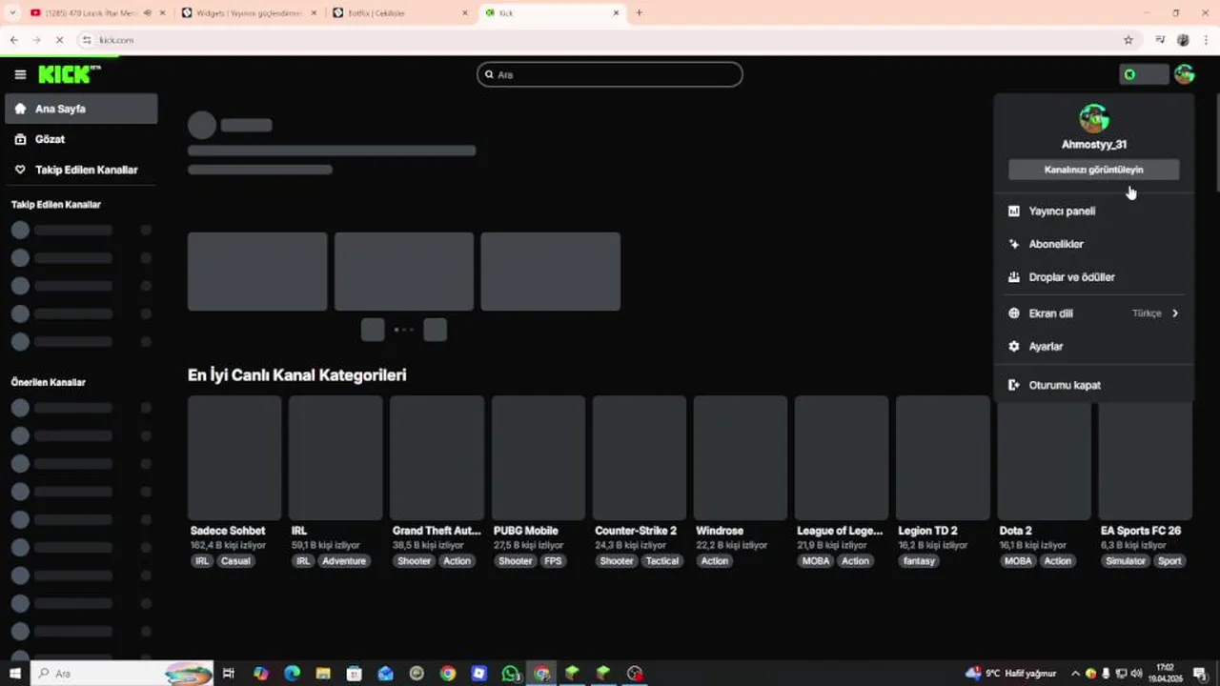The height and width of the screenshot is (686, 1220).
Task: Open the Sadece Sohbet category
Action: [234, 458]
